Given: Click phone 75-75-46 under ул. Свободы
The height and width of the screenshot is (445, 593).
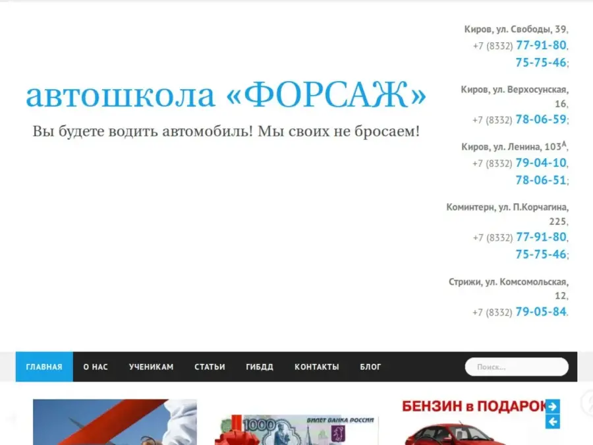Looking at the screenshot, I should 541,63.
